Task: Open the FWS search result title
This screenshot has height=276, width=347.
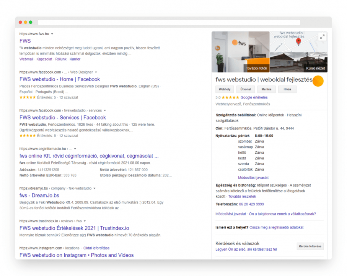Action: click(x=25, y=41)
